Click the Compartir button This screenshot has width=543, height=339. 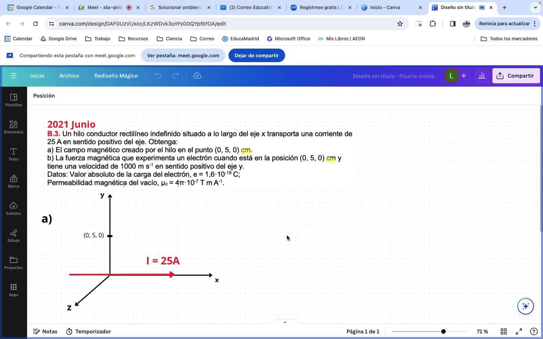516,76
